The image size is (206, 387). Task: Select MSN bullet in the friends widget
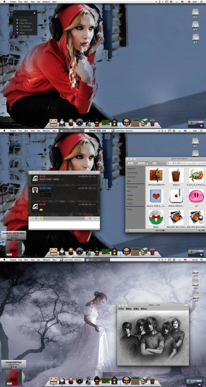(x=17, y=33)
